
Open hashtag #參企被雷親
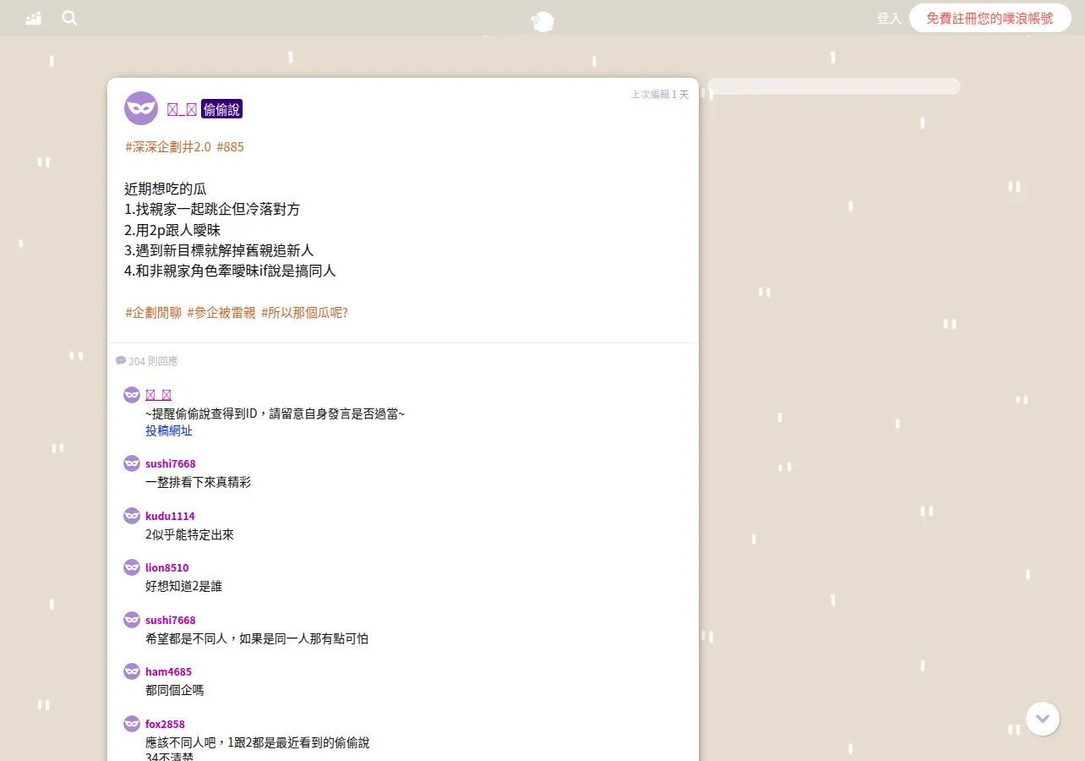pos(221,312)
